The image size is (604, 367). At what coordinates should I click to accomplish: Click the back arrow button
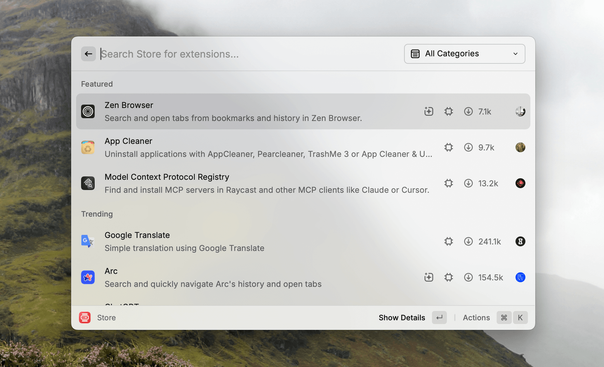pos(88,54)
